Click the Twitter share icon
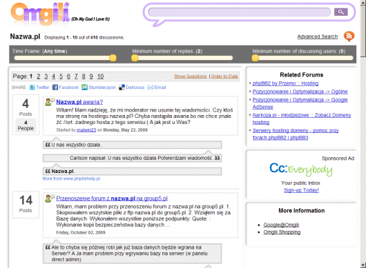366x268 pixels. click(x=32, y=87)
